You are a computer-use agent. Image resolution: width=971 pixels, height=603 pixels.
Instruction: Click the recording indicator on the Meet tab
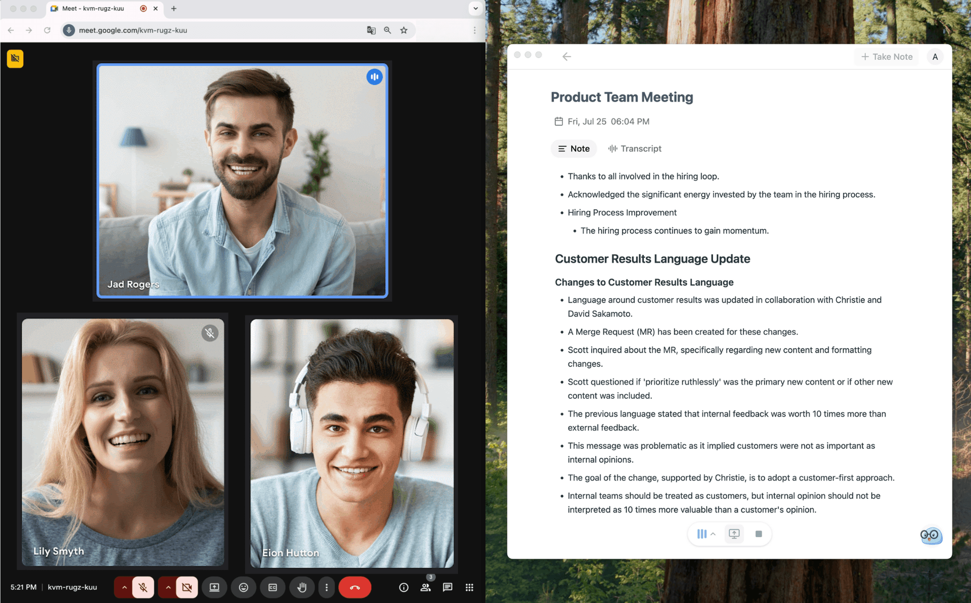(143, 9)
